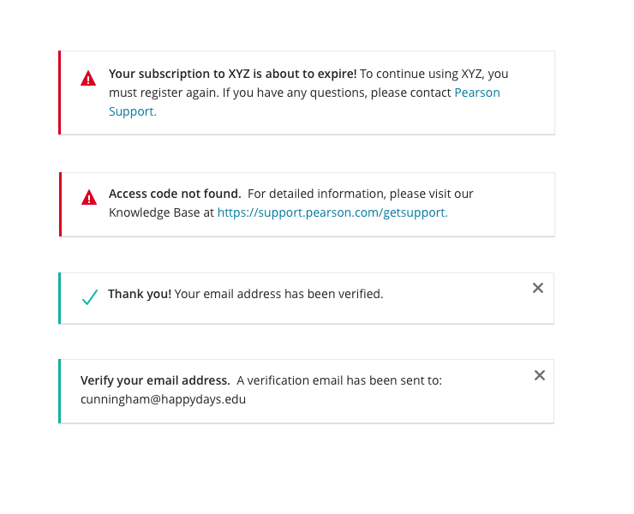Click teal left border of Thank you alert
Image resolution: width=634 pixels, height=514 pixels.
point(59,298)
